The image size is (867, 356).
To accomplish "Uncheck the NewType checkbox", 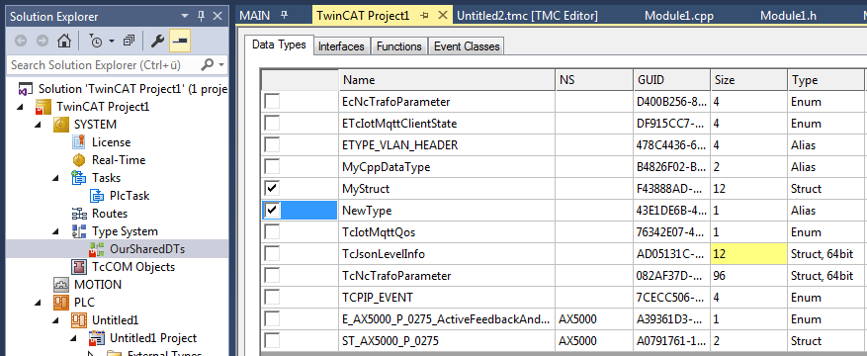I will click(x=272, y=210).
